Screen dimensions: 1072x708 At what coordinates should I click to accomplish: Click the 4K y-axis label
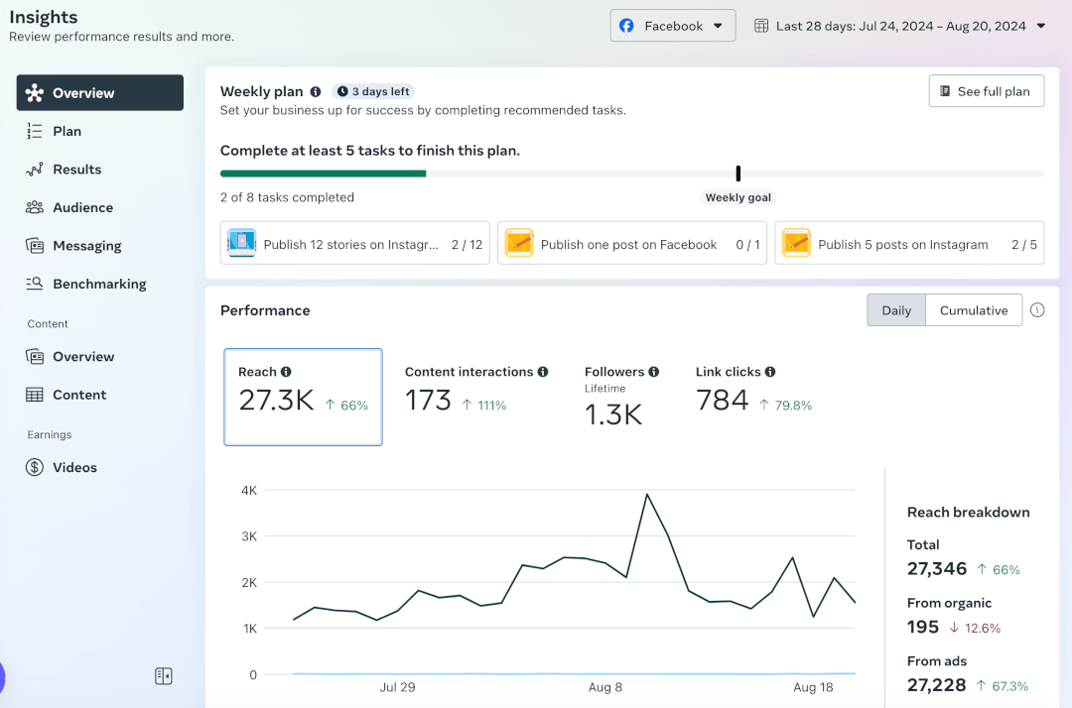[249, 490]
